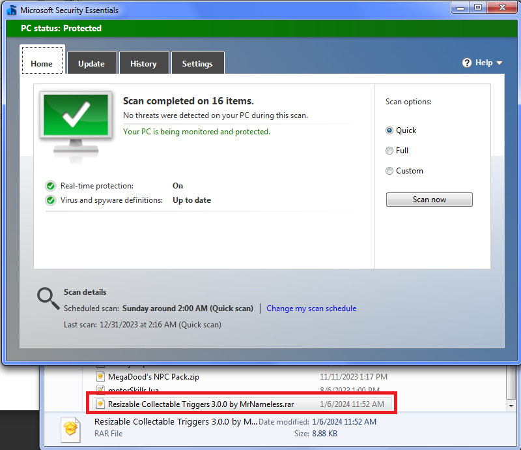
Task: Click the motorSkills.lua file row
Action: coord(242,389)
